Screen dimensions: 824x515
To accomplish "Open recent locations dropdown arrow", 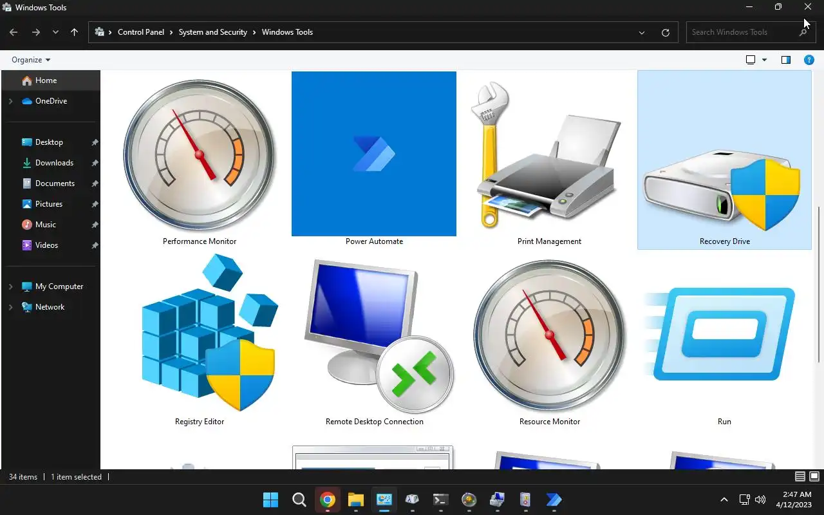I will [55, 32].
